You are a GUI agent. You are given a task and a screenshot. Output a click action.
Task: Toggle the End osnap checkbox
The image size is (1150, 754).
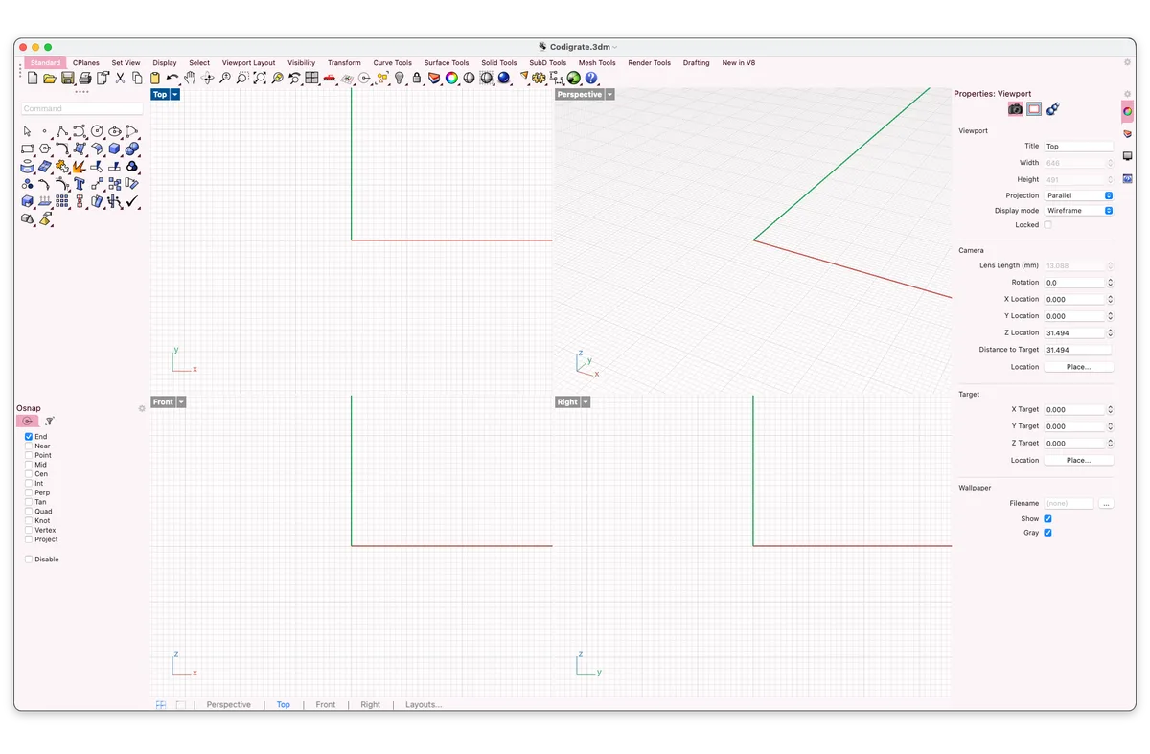(x=29, y=437)
